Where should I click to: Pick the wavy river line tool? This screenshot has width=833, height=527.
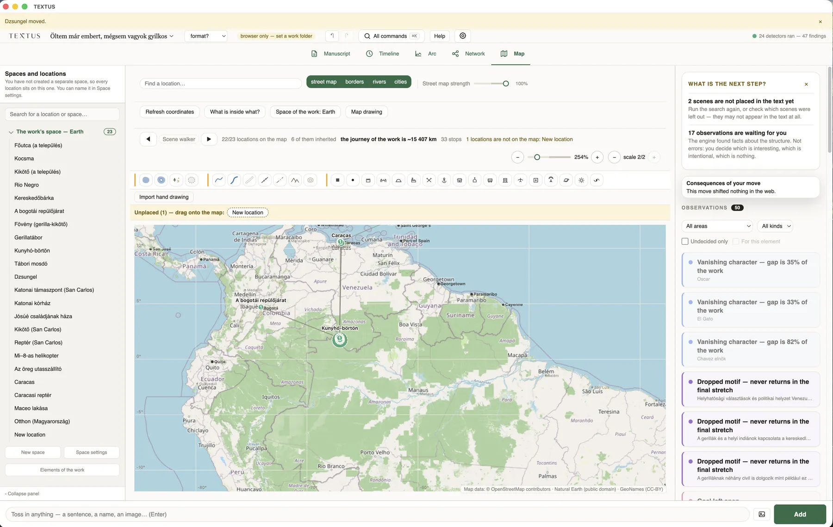point(219,180)
